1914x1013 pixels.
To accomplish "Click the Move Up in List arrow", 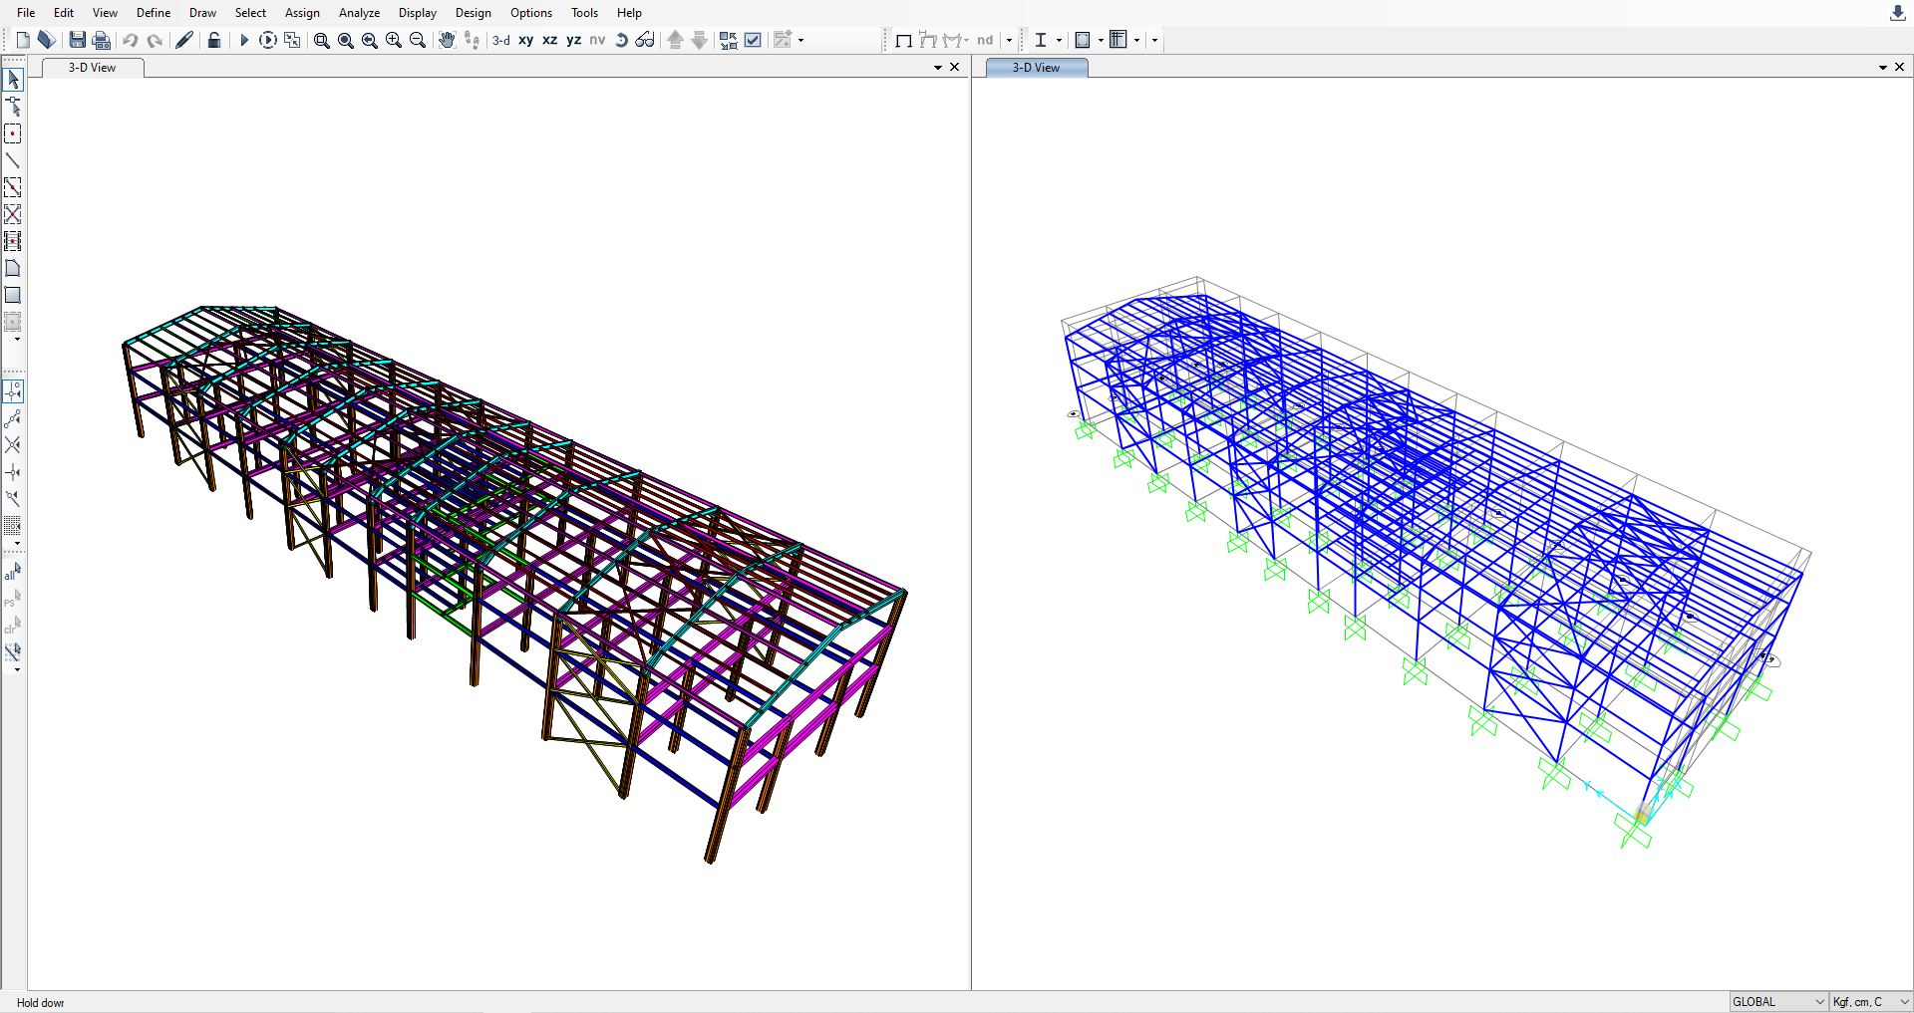I will tap(675, 40).
